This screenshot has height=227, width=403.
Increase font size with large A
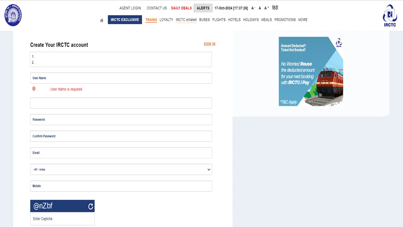tap(266, 8)
